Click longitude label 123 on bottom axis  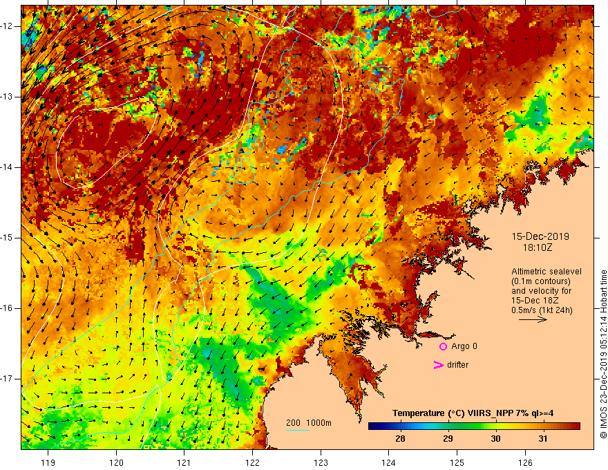[321, 462]
